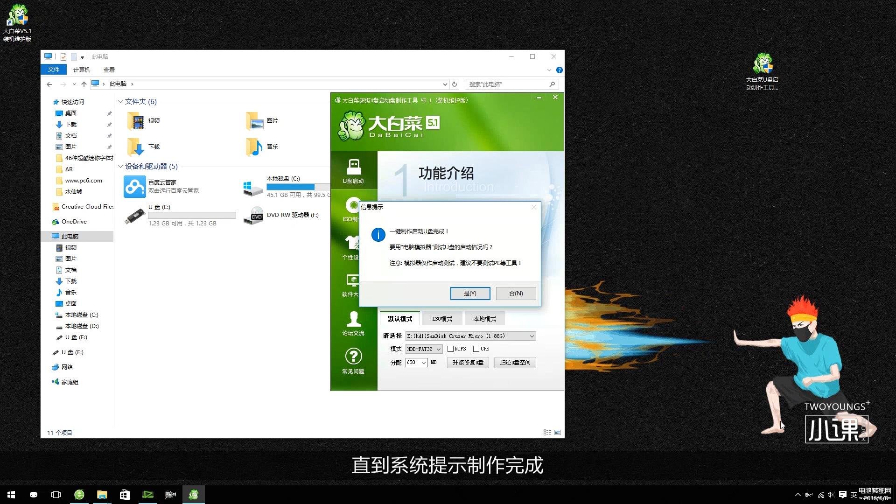The height and width of the screenshot is (504, 896).
Task: Open the 图片 folder in 文件夹 group
Action: coord(255,121)
